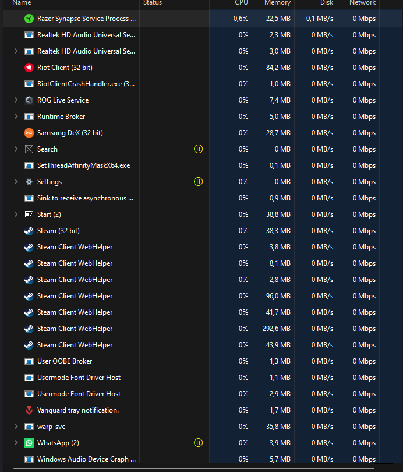Click the suspended status icon for Search
The height and width of the screenshot is (472, 403).
[x=198, y=149]
